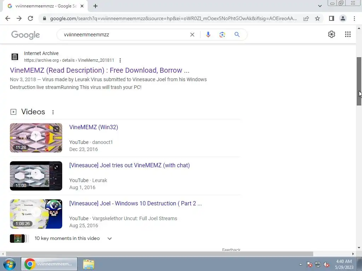Open the Windows 10 Destruction Part 2 link

135,203
